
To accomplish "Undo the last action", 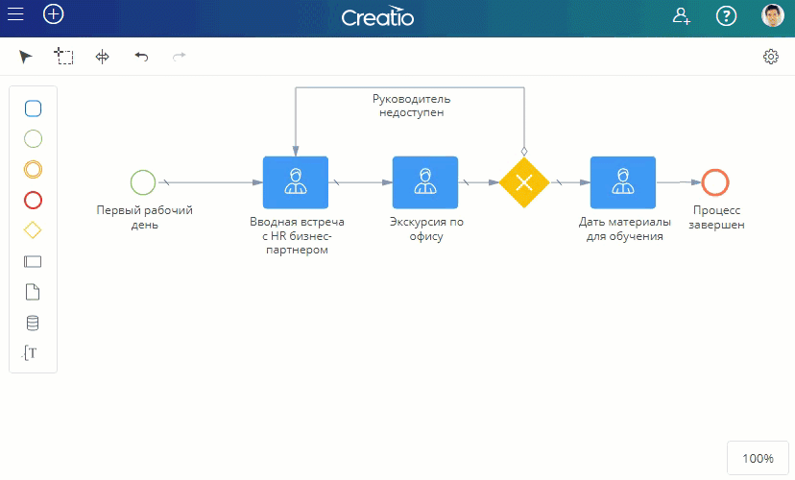I will click(x=141, y=57).
